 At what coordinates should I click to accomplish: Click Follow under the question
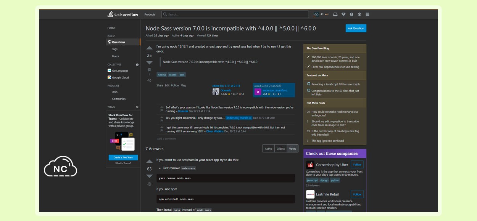tap(175, 85)
